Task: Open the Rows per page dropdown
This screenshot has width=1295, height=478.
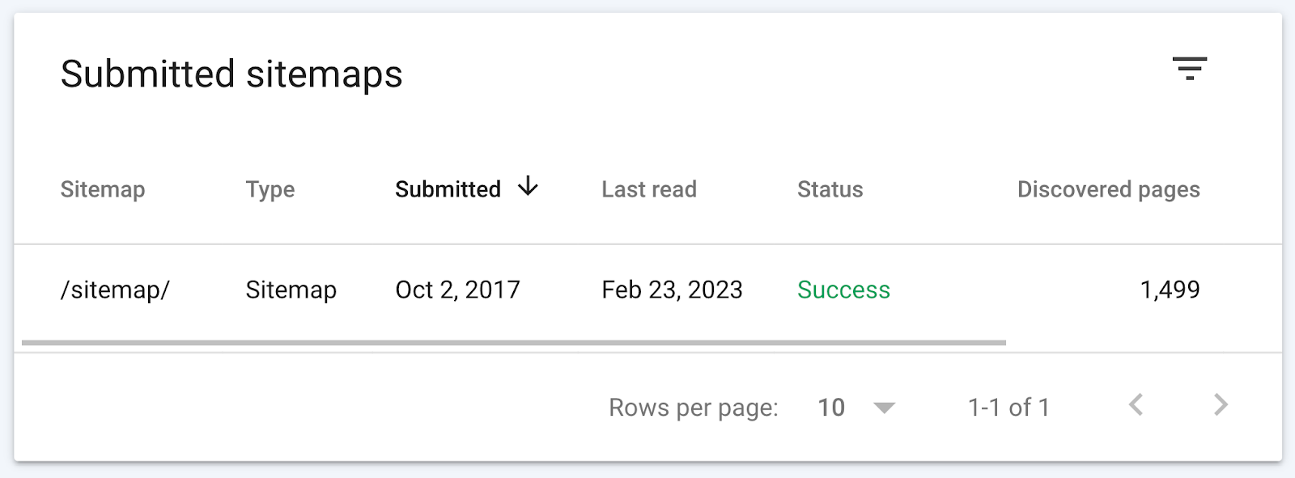Action: pos(856,407)
